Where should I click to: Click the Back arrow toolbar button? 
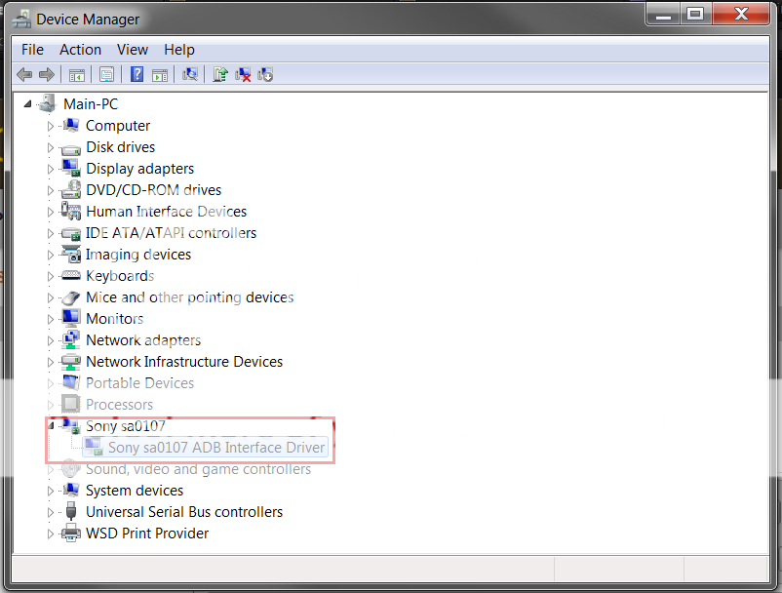tap(24, 75)
